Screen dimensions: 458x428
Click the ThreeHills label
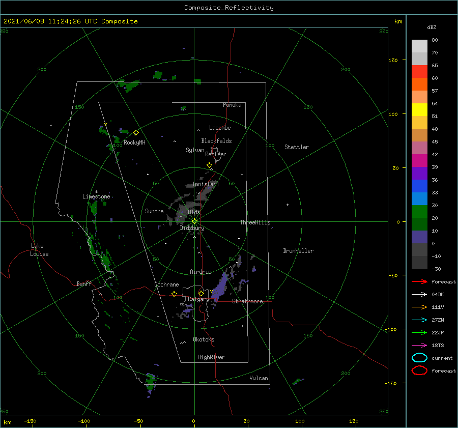coord(255,222)
